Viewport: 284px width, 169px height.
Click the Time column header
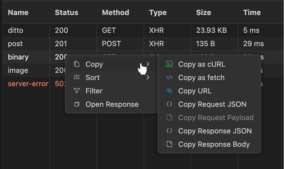click(252, 13)
